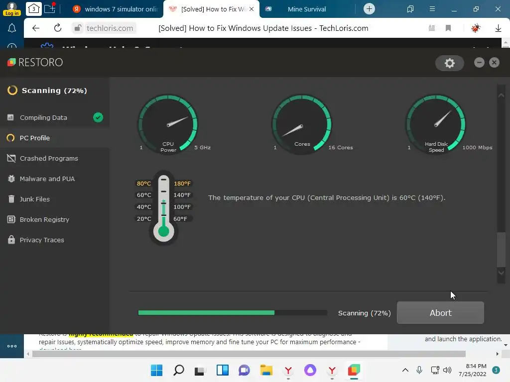Click the Broken Registry icon
Viewport: 510px width, 382px height.
[x=11, y=219]
